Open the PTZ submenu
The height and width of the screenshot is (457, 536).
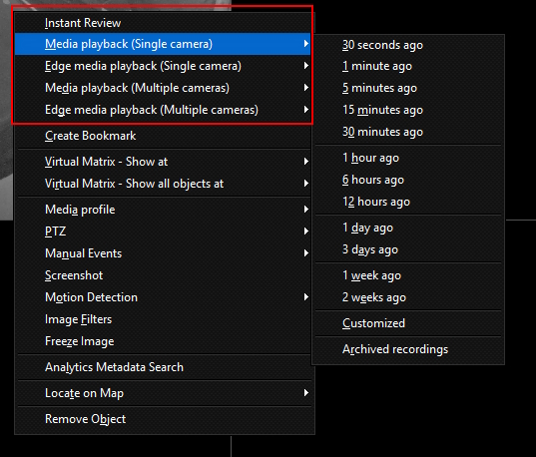pos(164,231)
